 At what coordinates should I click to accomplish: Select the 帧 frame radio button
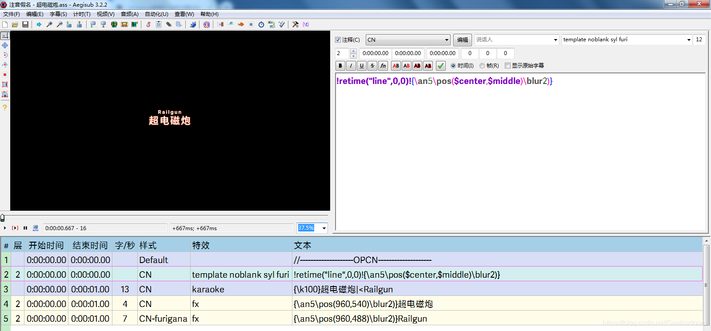482,66
